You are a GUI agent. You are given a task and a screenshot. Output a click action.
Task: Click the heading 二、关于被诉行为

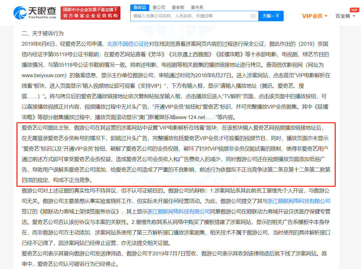point(42,33)
